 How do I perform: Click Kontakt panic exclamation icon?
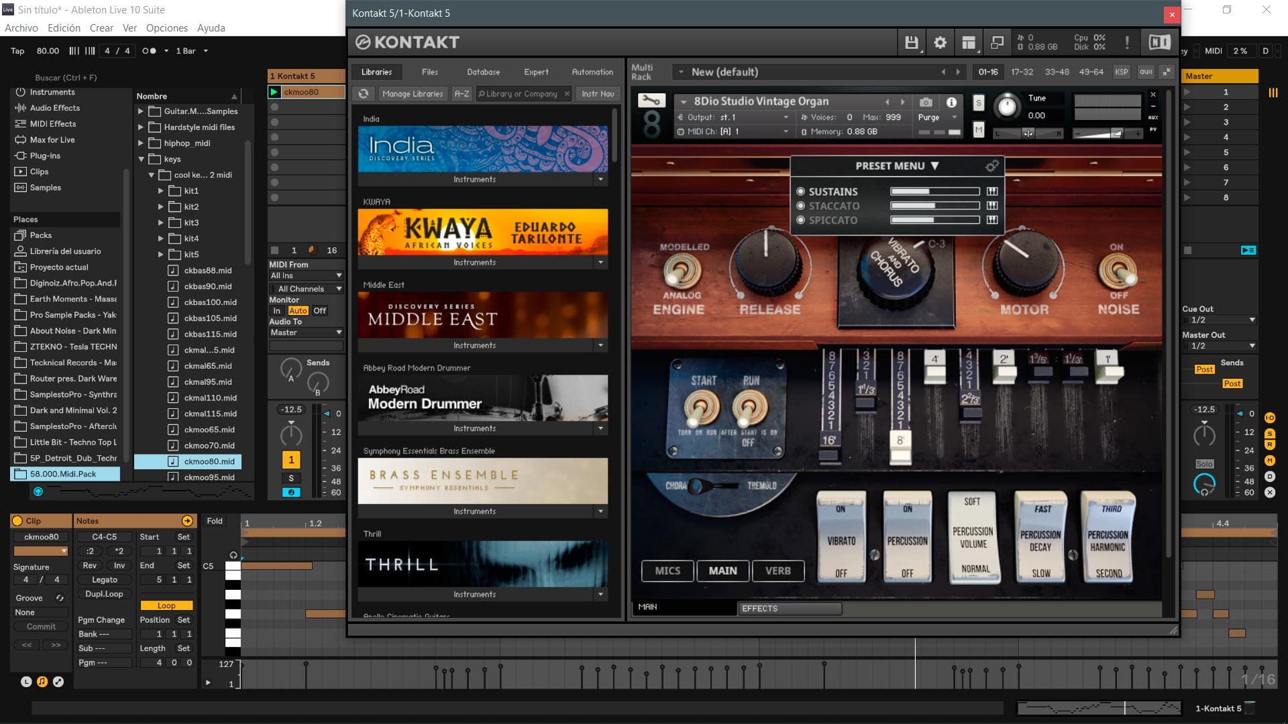[1127, 43]
